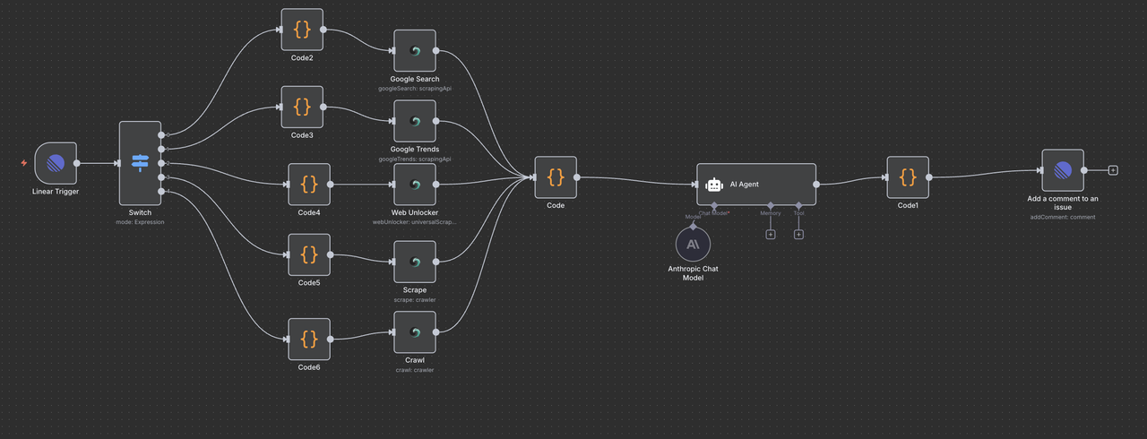Viewport: 1147px width, 439px height.
Task: Click Switch output connector 4
Action: coord(161,191)
